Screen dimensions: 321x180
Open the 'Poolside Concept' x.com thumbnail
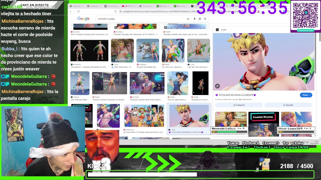tap(199, 50)
